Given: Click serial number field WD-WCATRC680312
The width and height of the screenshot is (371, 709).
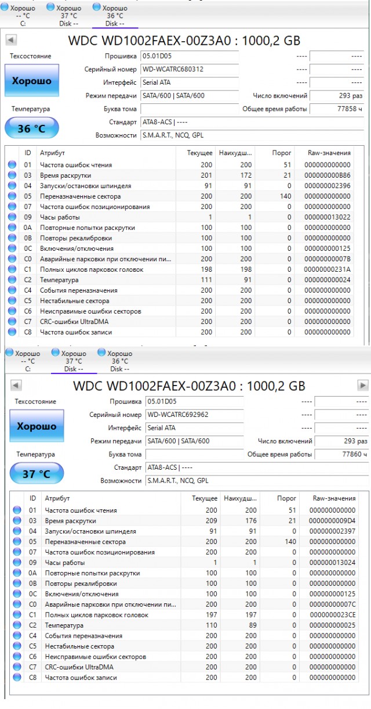Looking at the screenshot, I should [x=189, y=69].
